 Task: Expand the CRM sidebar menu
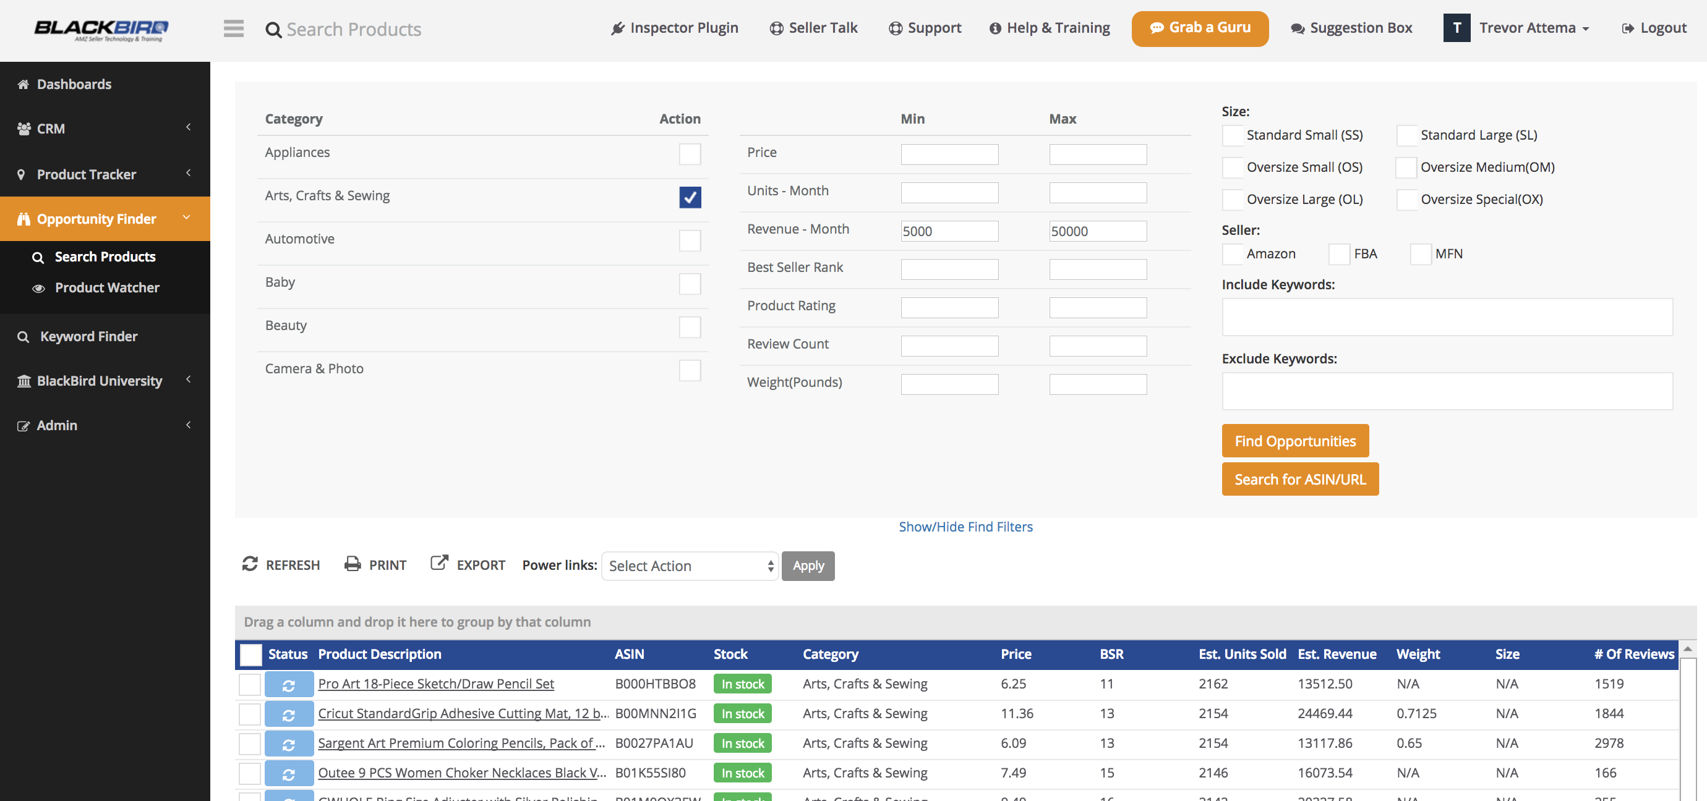[x=188, y=127]
